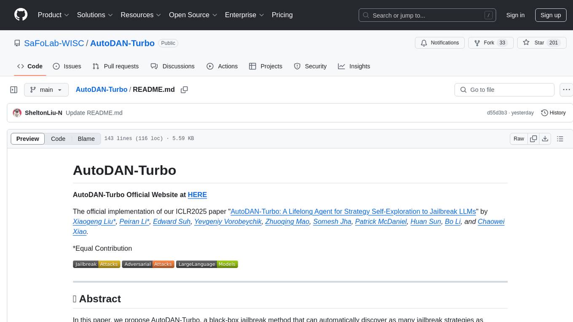Click the 201 stars counter
This screenshot has height=322, width=573.
[554, 43]
